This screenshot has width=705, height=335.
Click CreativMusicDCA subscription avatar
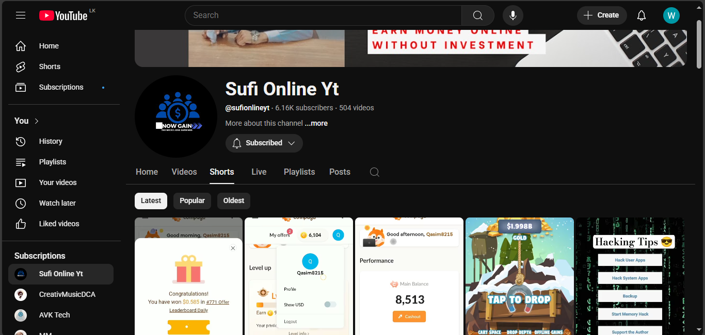[x=21, y=294]
